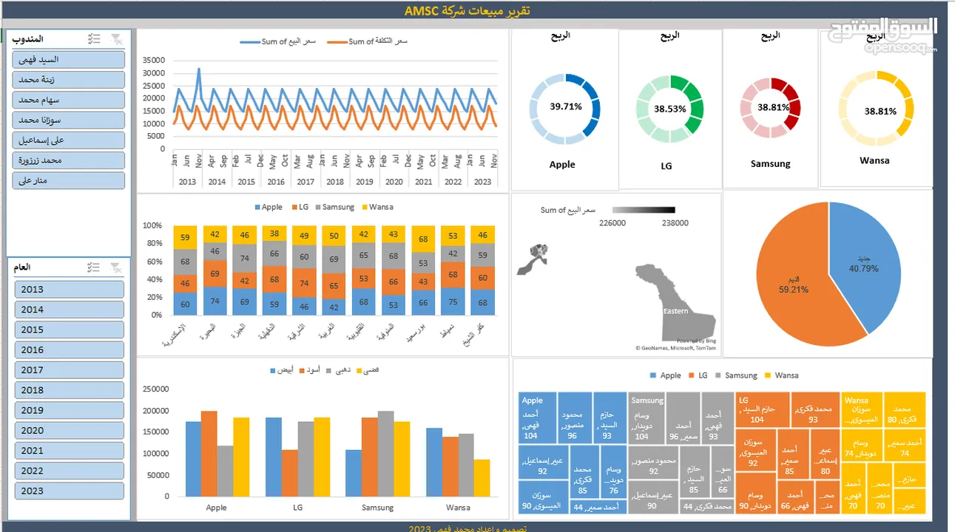Image resolution: width=955 pixels, height=532 pixels.
Task: Click the blue sale price legend line
Action: tap(250, 42)
